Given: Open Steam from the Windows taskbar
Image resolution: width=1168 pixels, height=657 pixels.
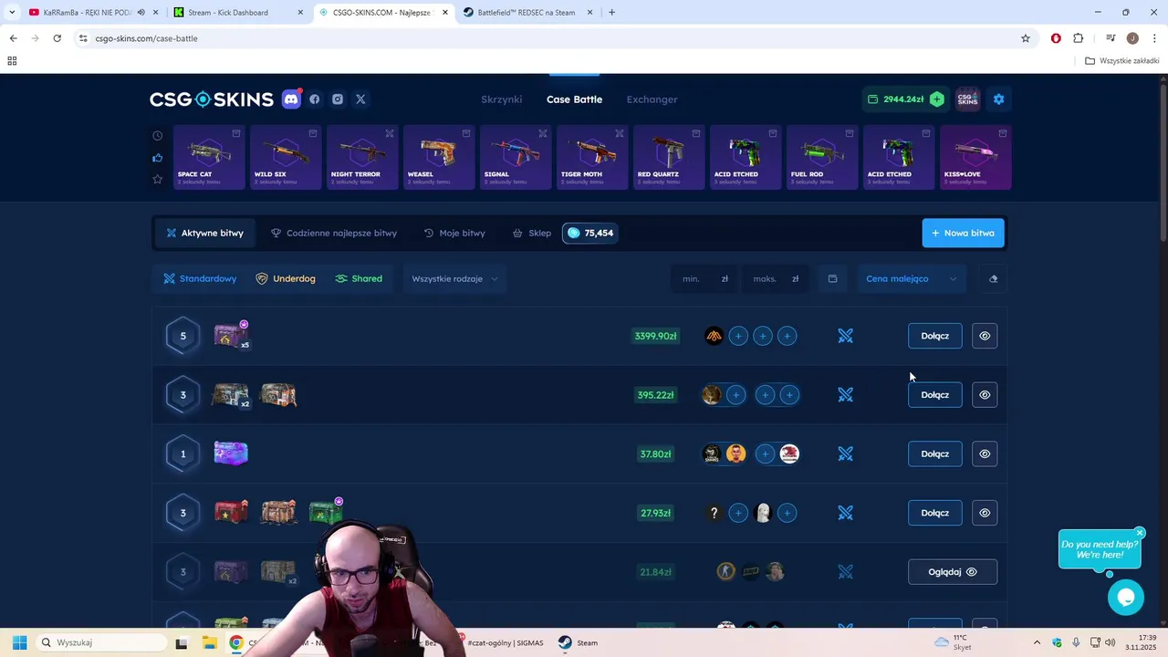Looking at the screenshot, I should coord(578,642).
